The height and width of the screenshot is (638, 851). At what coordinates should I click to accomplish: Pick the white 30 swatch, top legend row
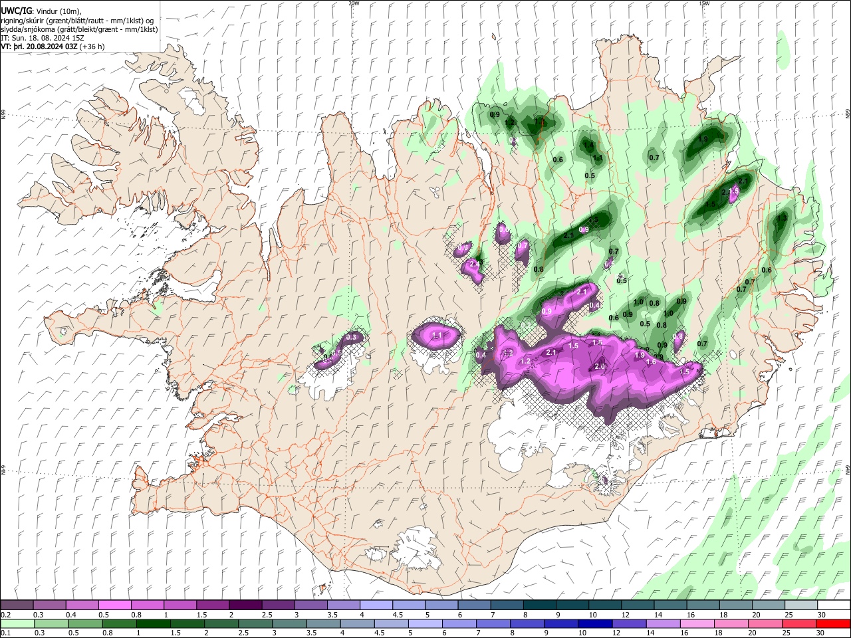(x=834, y=605)
